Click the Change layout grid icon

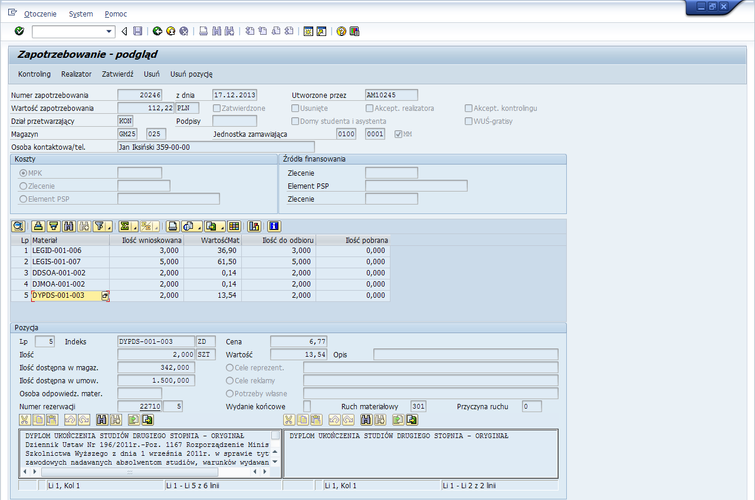(234, 226)
